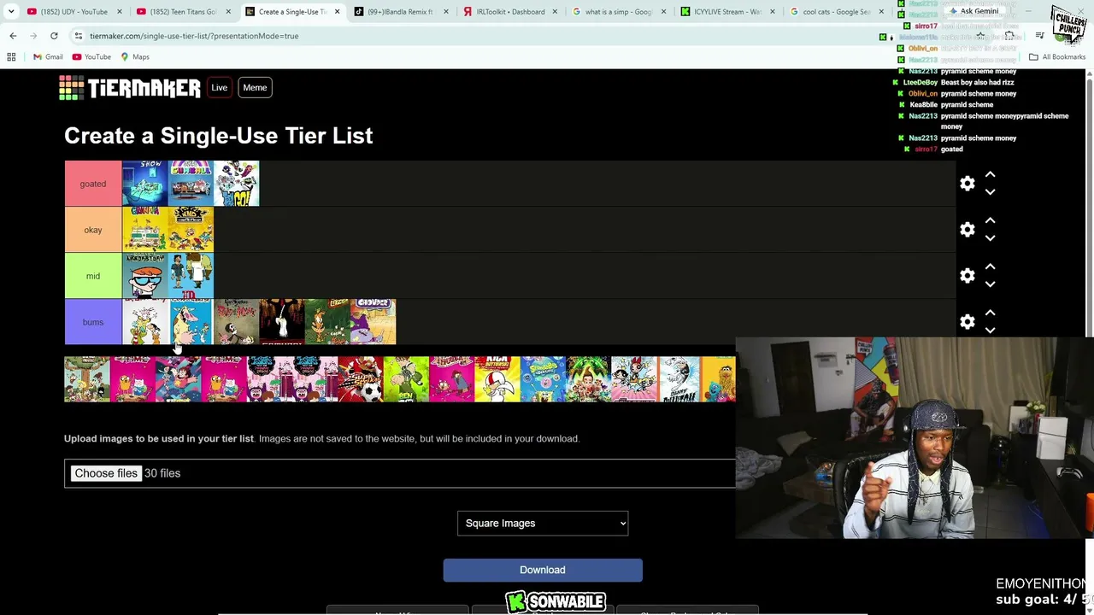This screenshot has height=615, width=1094.
Task: Select the Chowder image in bums tier
Action: click(373, 322)
